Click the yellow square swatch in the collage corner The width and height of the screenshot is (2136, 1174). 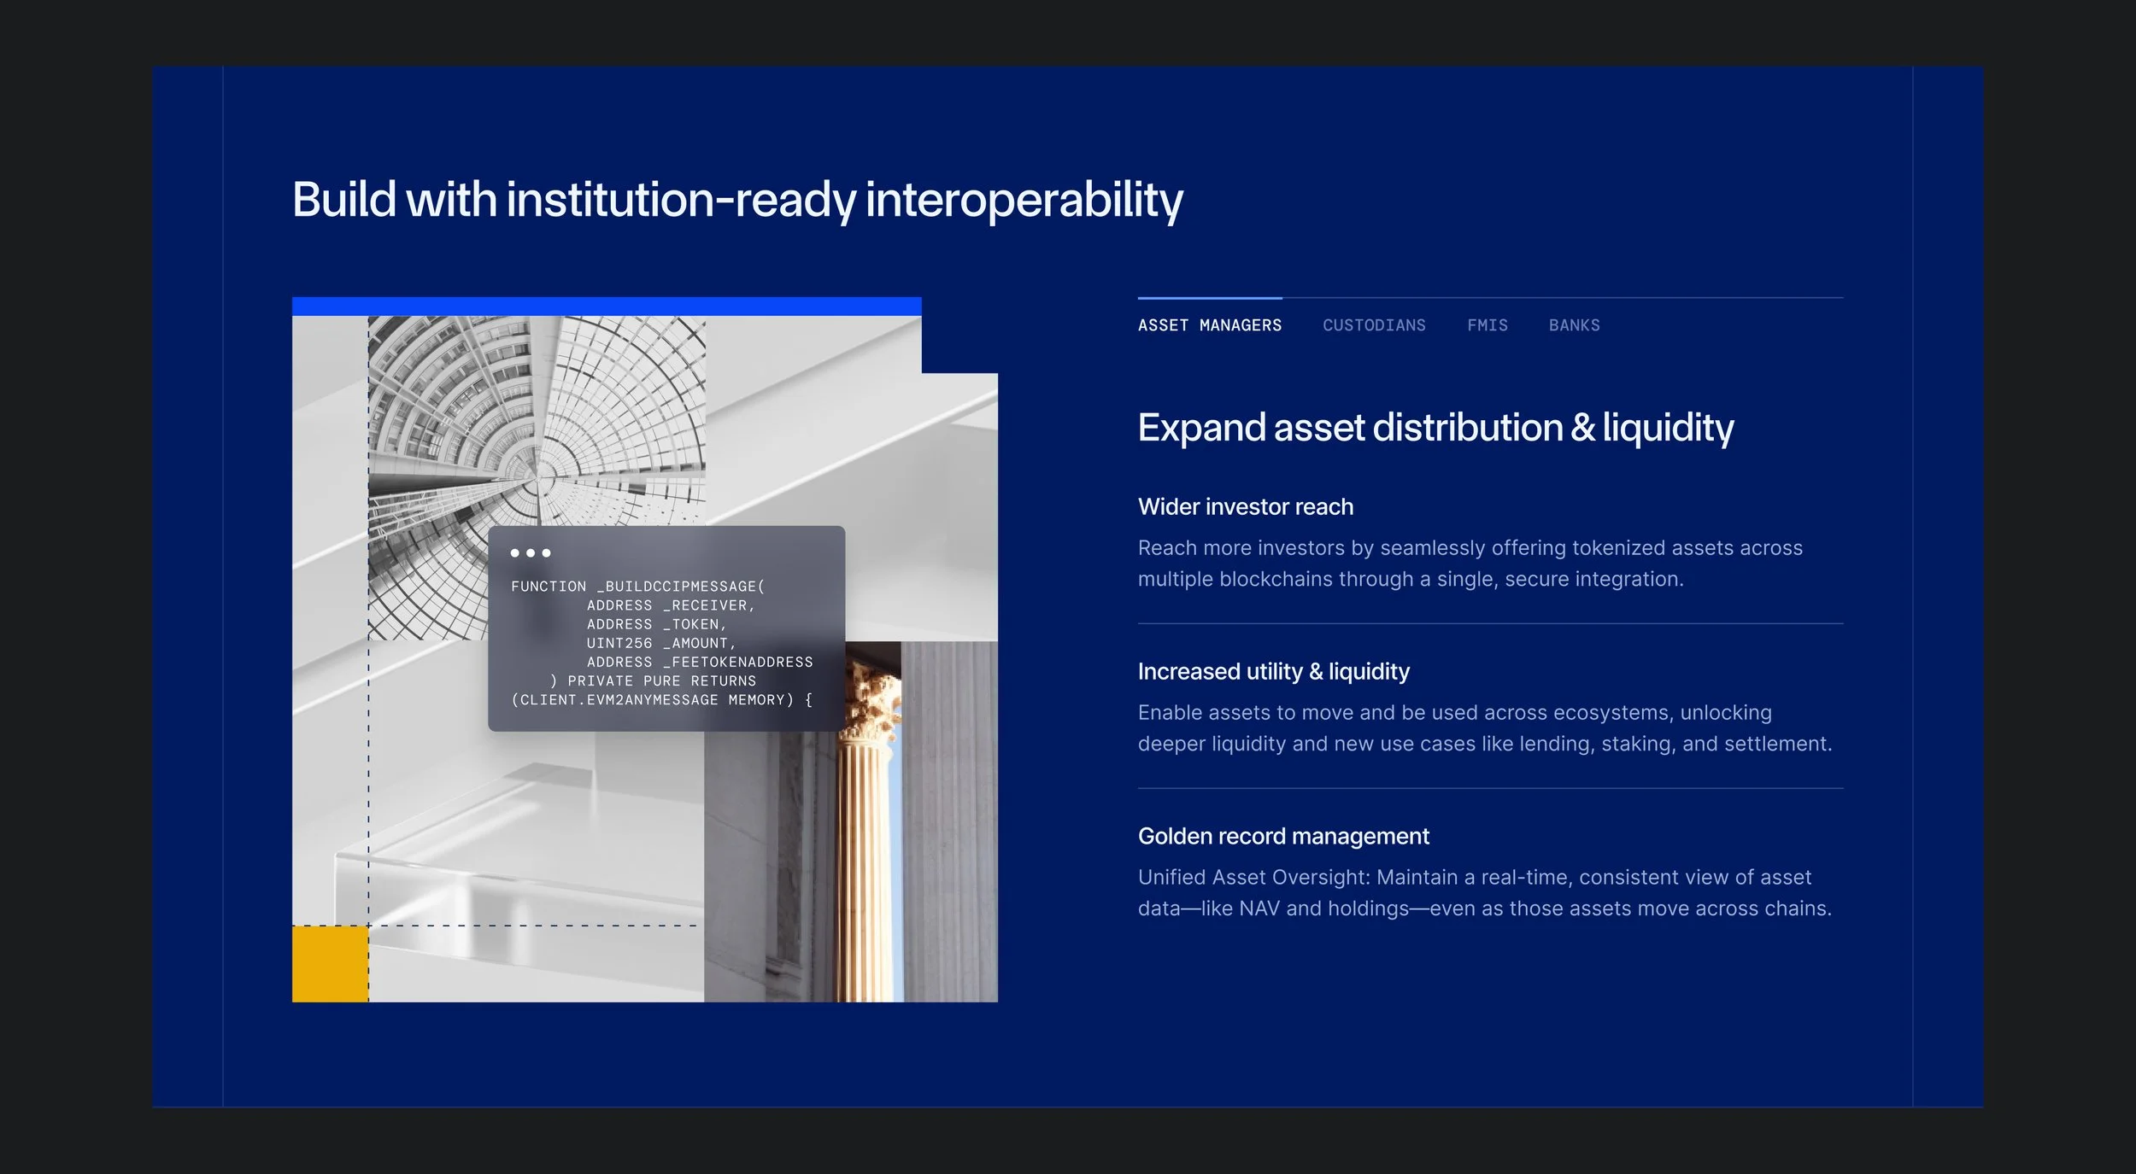coord(329,963)
